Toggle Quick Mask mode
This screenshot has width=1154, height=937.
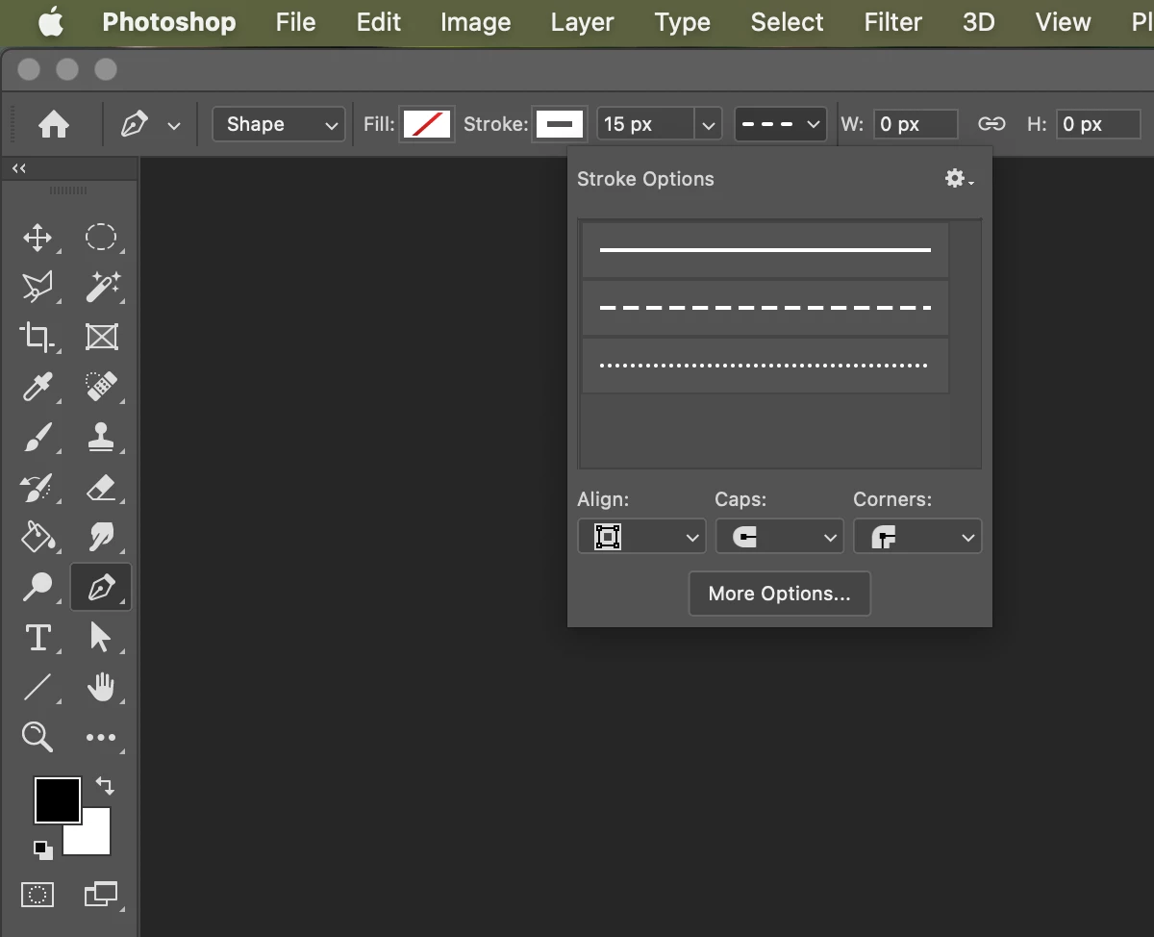click(x=38, y=895)
